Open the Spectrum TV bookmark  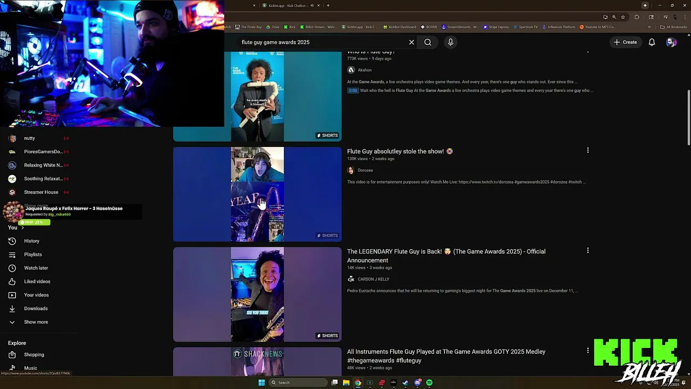[526, 27]
